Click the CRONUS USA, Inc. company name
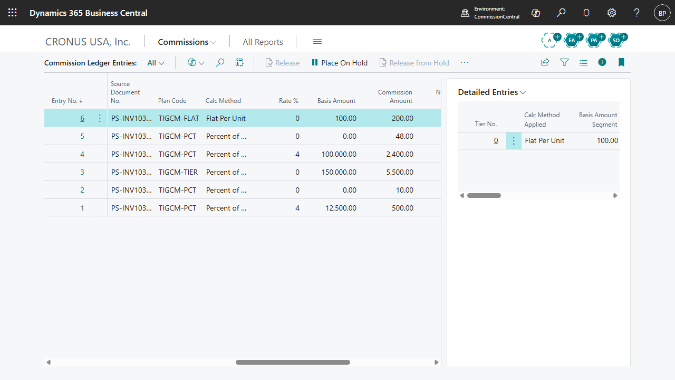 [x=88, y=42]
